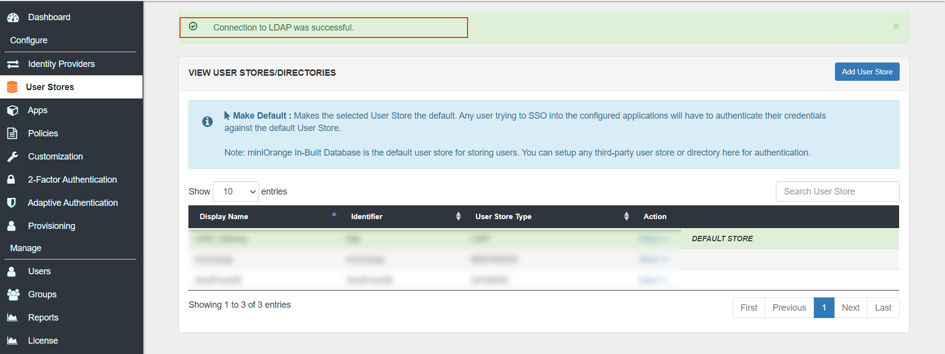Sort by User Store Type column arrows
This screenshot has height=354, width=945.
click(x=626, y=216)
